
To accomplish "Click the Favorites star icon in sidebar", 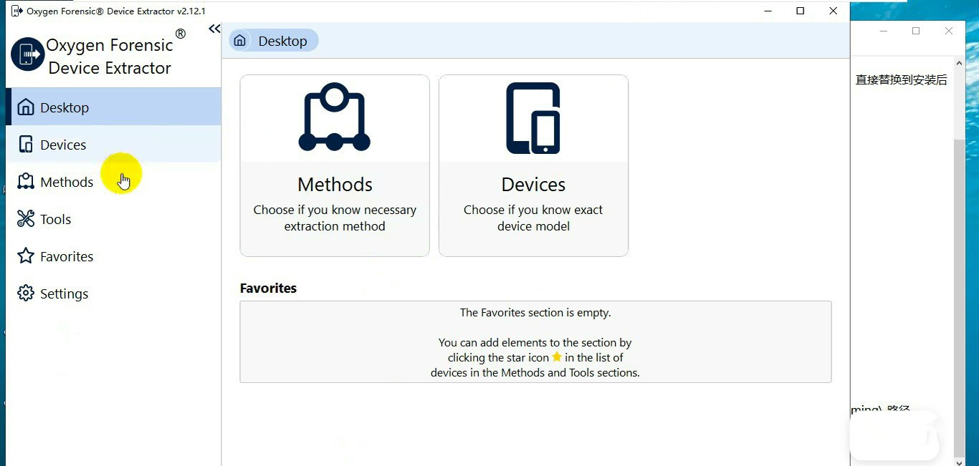I will 26,256.
